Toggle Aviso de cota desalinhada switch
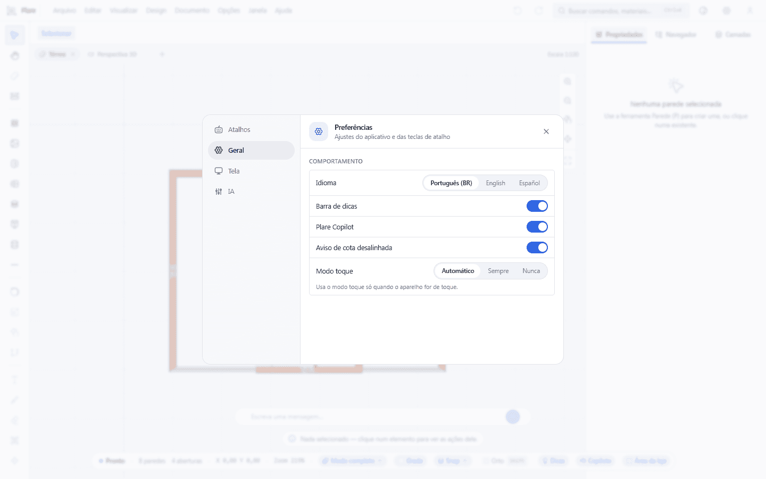The height and width of the screenshot is (479, 766). coord(537,247)
